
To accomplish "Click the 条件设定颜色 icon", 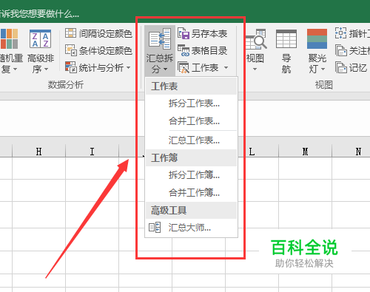I will (x=71, y=50).
